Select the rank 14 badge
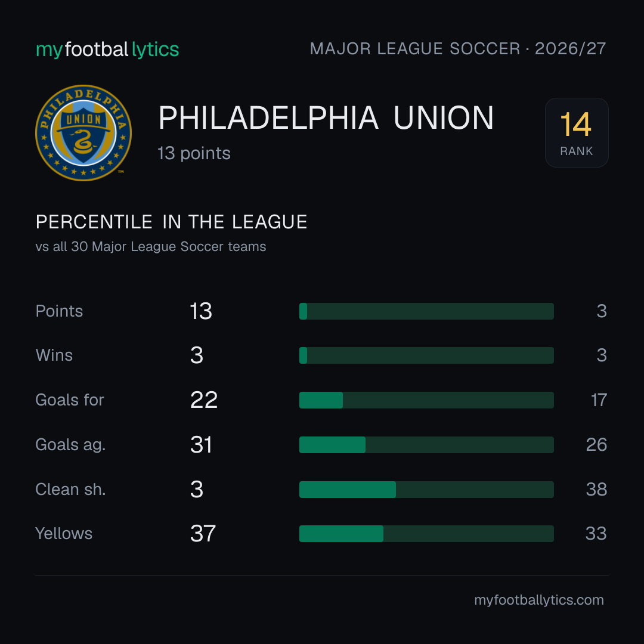Image resolution: width=644 pixels, height=644 pixels. coord(576,132)
